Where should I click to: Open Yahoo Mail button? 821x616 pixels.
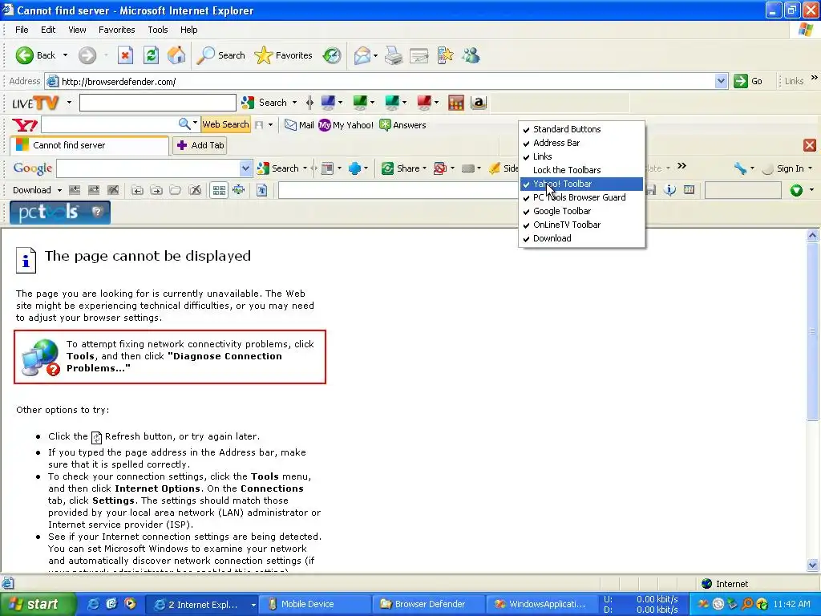(299, 124)
